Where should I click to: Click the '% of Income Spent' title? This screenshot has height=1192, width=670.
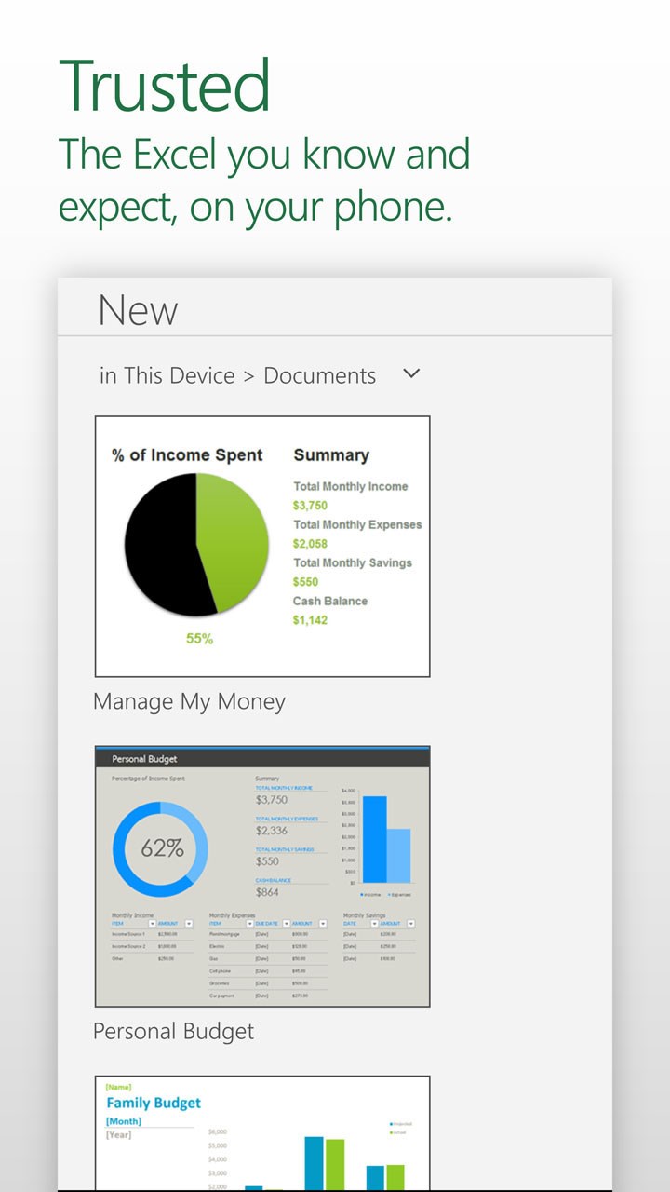tap(187, 455)
